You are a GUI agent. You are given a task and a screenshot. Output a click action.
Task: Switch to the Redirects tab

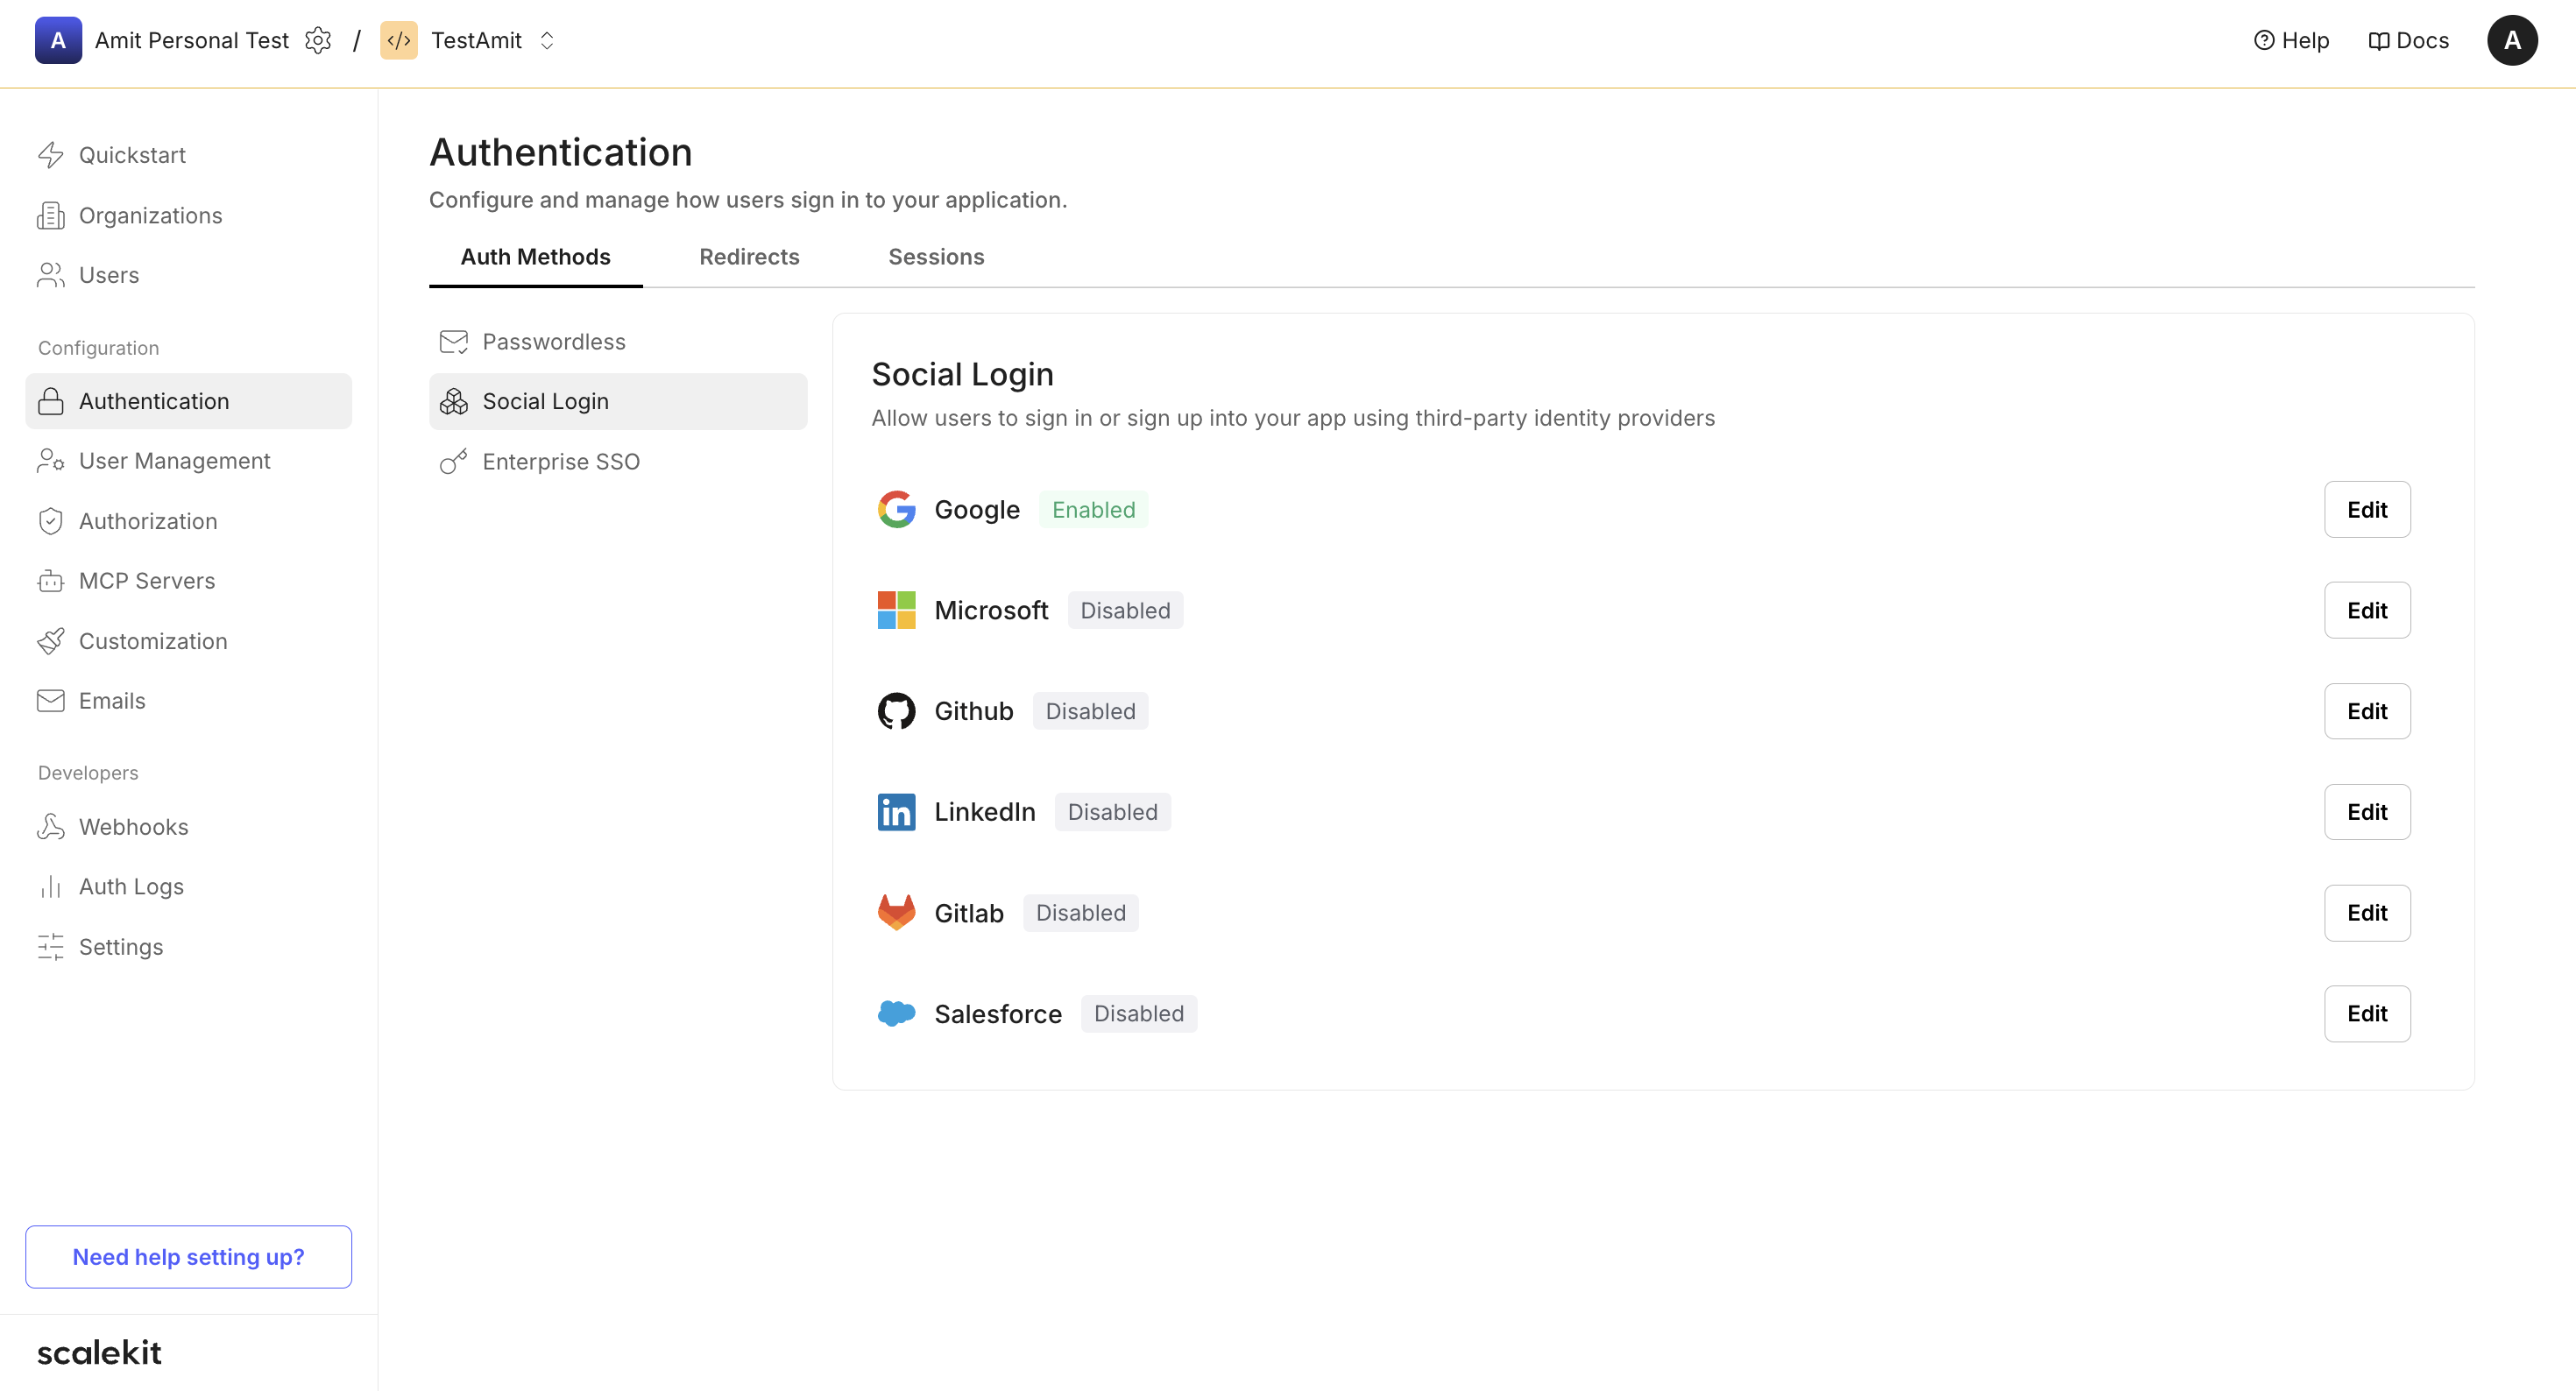point(749,257)
